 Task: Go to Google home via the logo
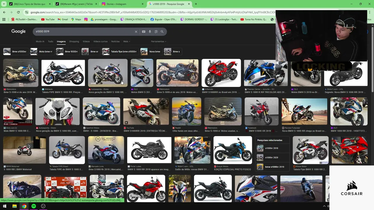coord(18,31)
